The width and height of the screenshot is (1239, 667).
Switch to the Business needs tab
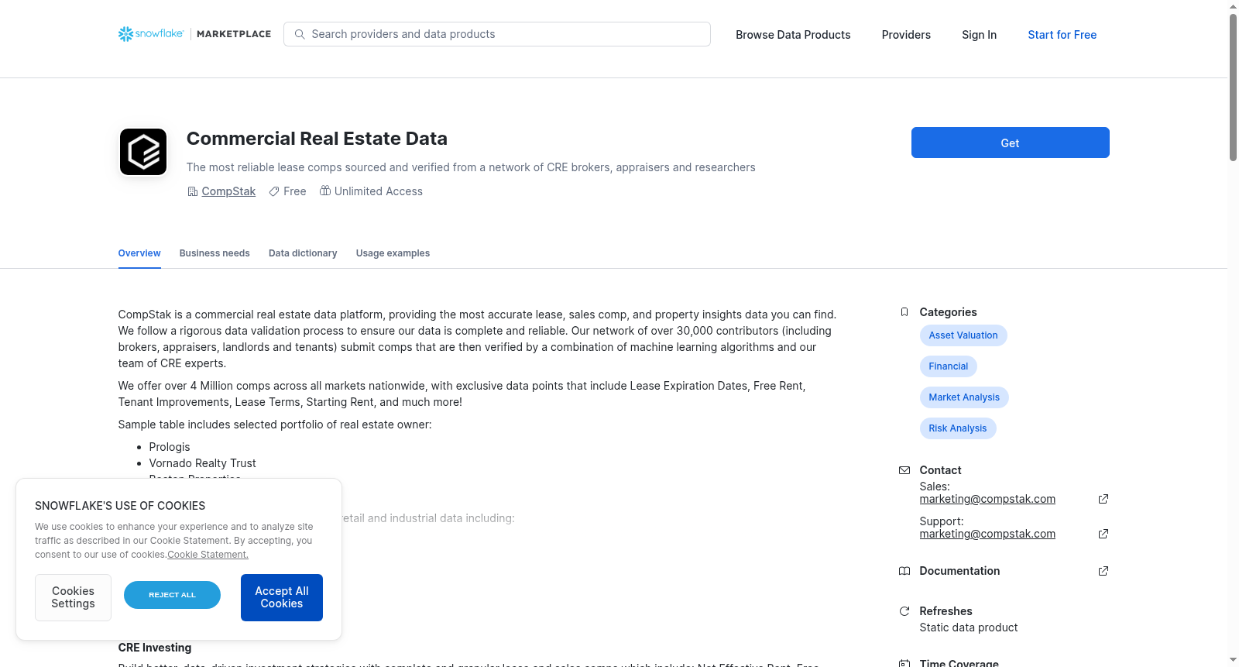pos(215,253)
